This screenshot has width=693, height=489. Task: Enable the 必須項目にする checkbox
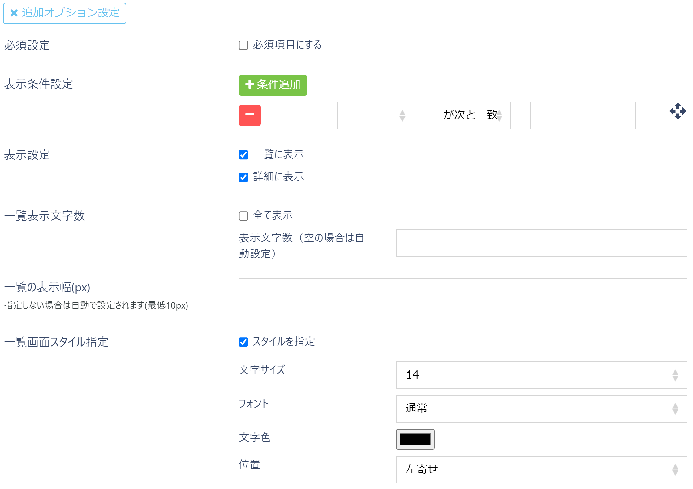click(x=243, y=45)
